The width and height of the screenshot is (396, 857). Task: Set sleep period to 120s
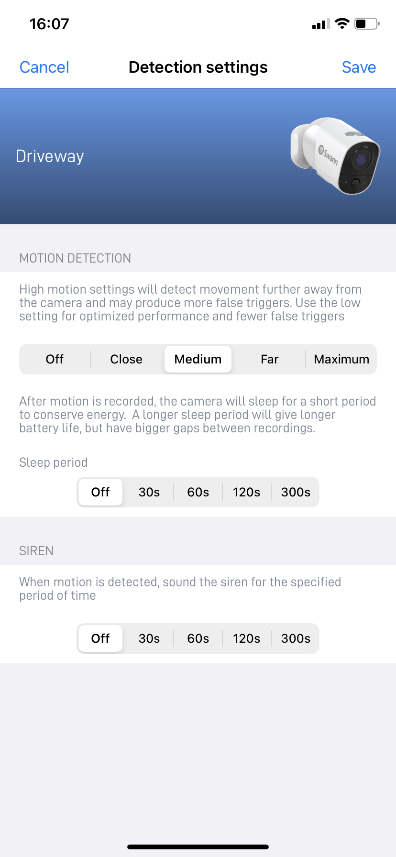click(247, 492)
